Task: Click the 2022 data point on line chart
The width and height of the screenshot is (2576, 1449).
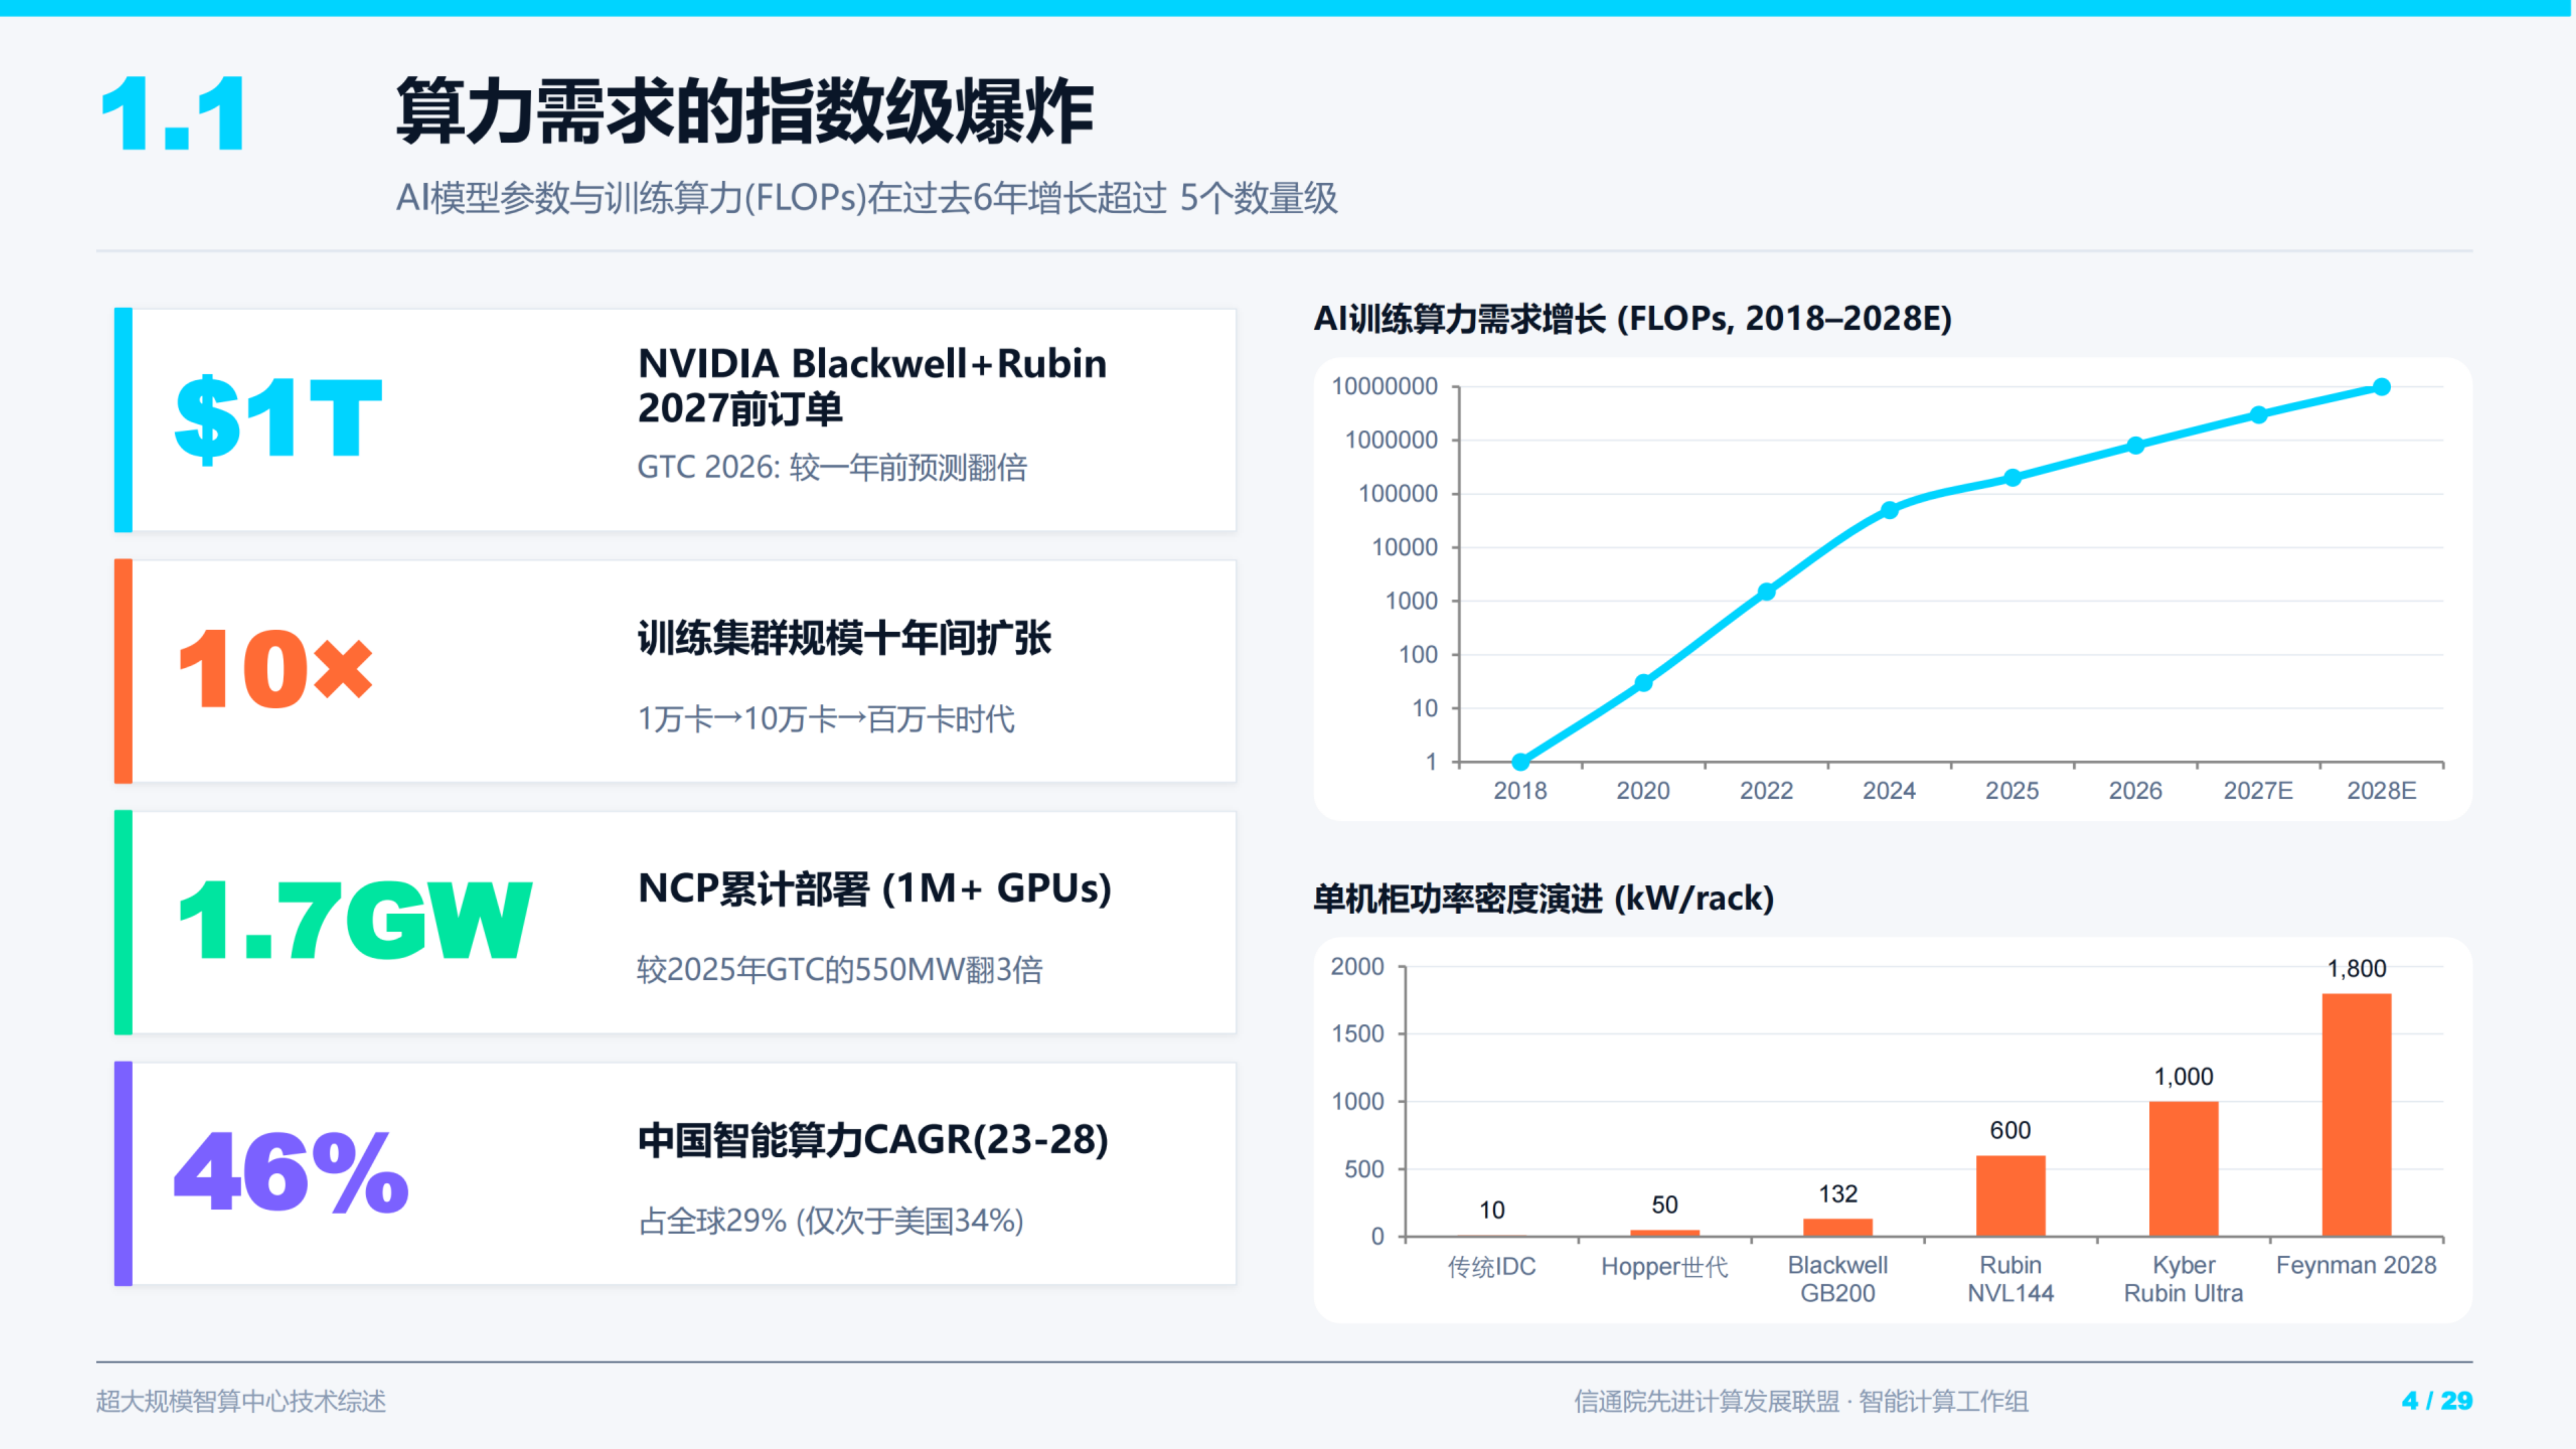Action: tap(1767, 592)
